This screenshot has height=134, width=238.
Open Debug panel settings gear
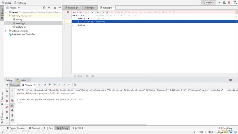(x=231, y=80)
